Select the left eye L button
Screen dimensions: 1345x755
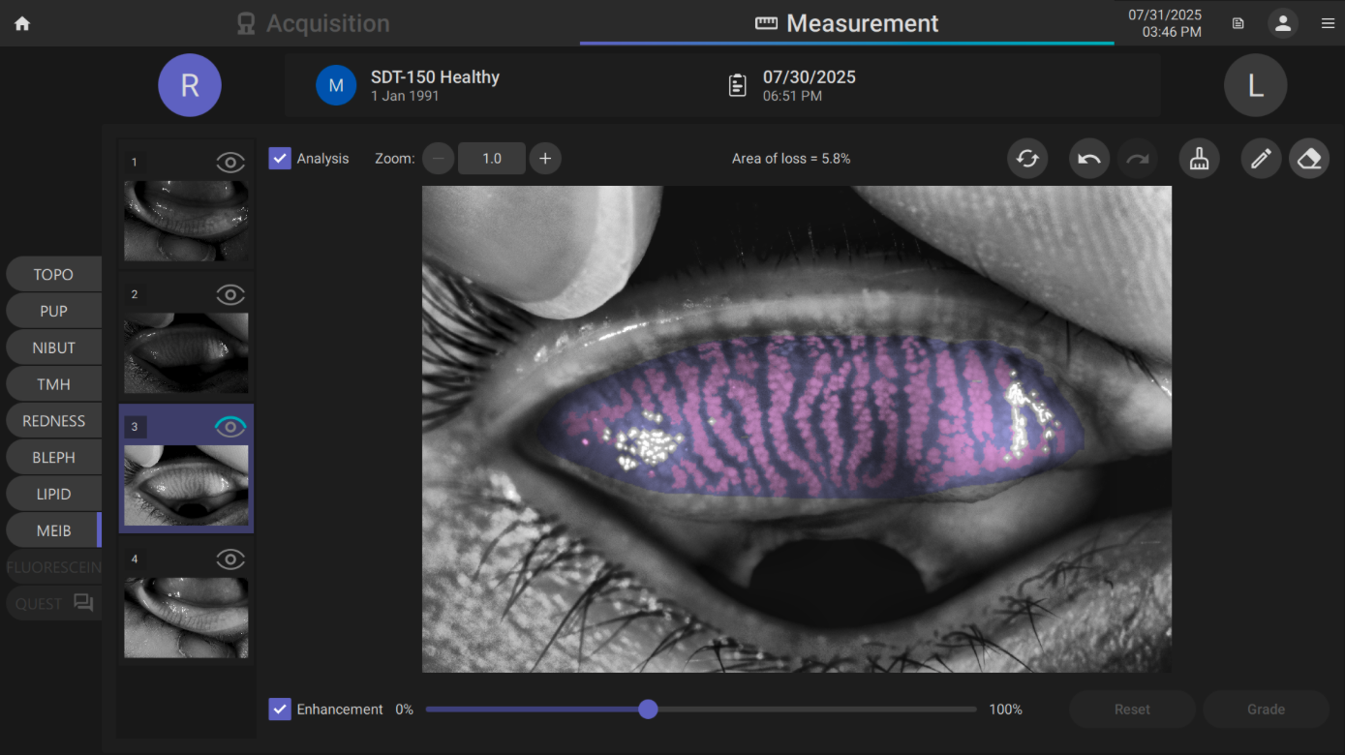[1255, 85]
